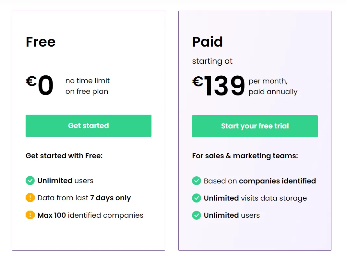Click checkmark icon beside Based on companies identified
The width and height of the screenshot is (347, 264).
[197, 181]
